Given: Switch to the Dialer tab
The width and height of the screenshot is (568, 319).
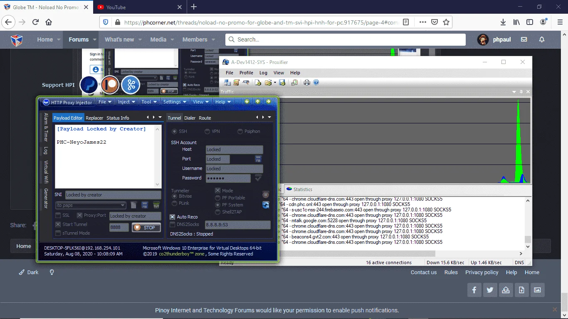Looking at the screenshot, I should coord(190,118).
